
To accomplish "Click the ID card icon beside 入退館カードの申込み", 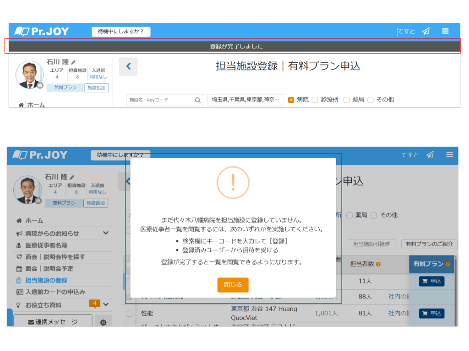I will (19, 292).
